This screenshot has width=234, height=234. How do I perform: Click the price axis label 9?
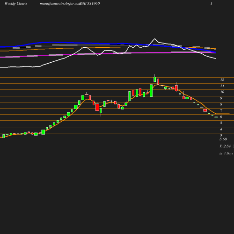(221, 98)
